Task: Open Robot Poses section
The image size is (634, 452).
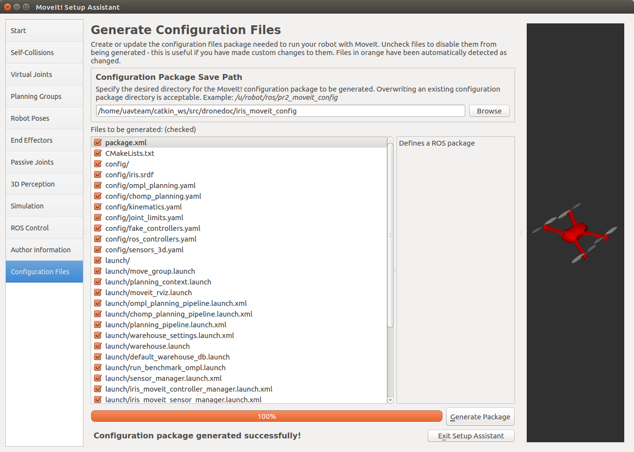Action: (44, 118)
